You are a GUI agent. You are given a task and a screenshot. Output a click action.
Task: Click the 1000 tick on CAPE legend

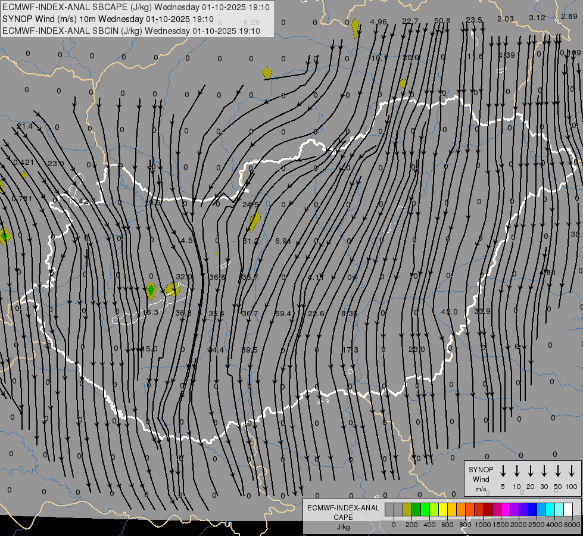point(482,525)
